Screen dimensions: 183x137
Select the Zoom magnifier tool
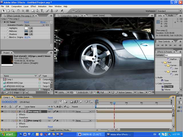pyautogui.click(x=13, y=11)
